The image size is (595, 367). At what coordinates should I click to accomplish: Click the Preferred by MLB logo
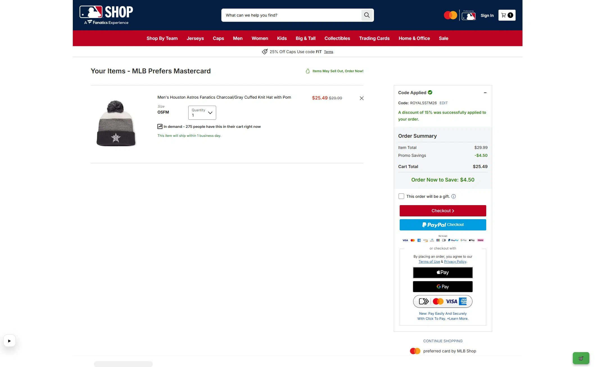pyautogui.click(x=469, y=15)
